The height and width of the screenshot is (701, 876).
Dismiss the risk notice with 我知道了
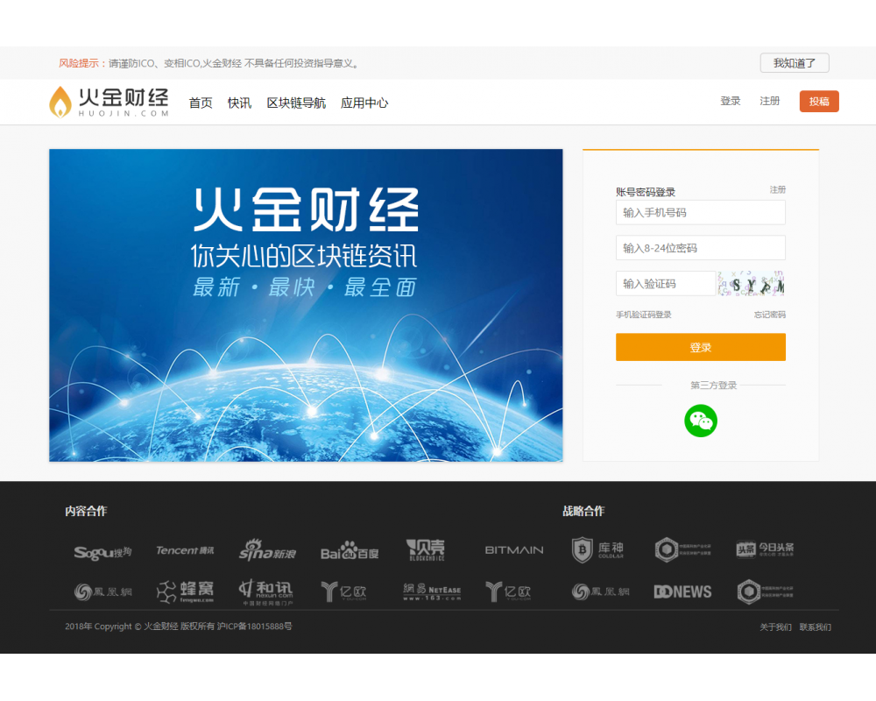pyautogui.click(x=795, y=63)
